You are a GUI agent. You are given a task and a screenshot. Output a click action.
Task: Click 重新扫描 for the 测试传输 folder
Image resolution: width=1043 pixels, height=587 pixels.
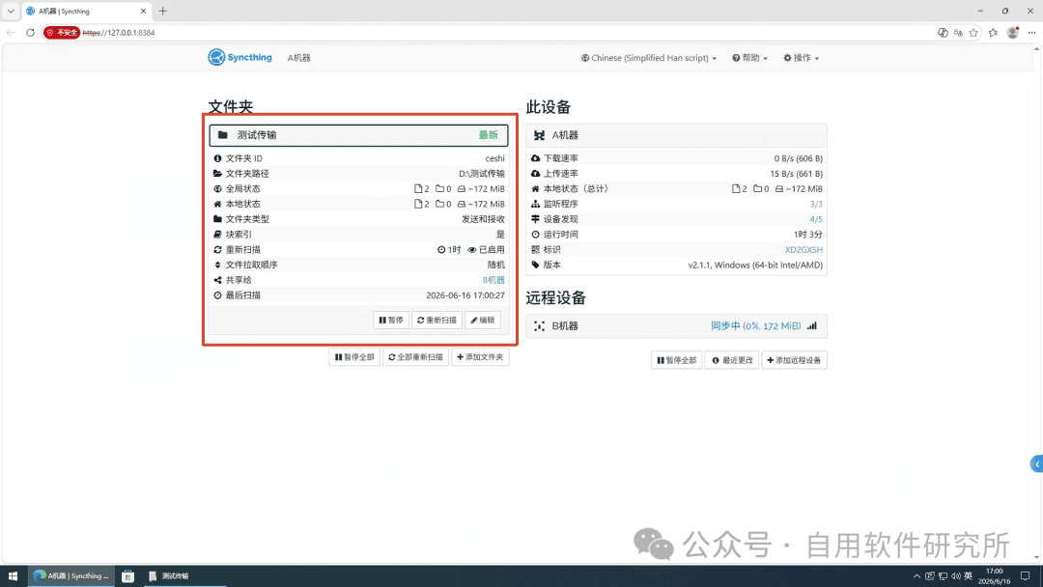click(x=437, y=320)
